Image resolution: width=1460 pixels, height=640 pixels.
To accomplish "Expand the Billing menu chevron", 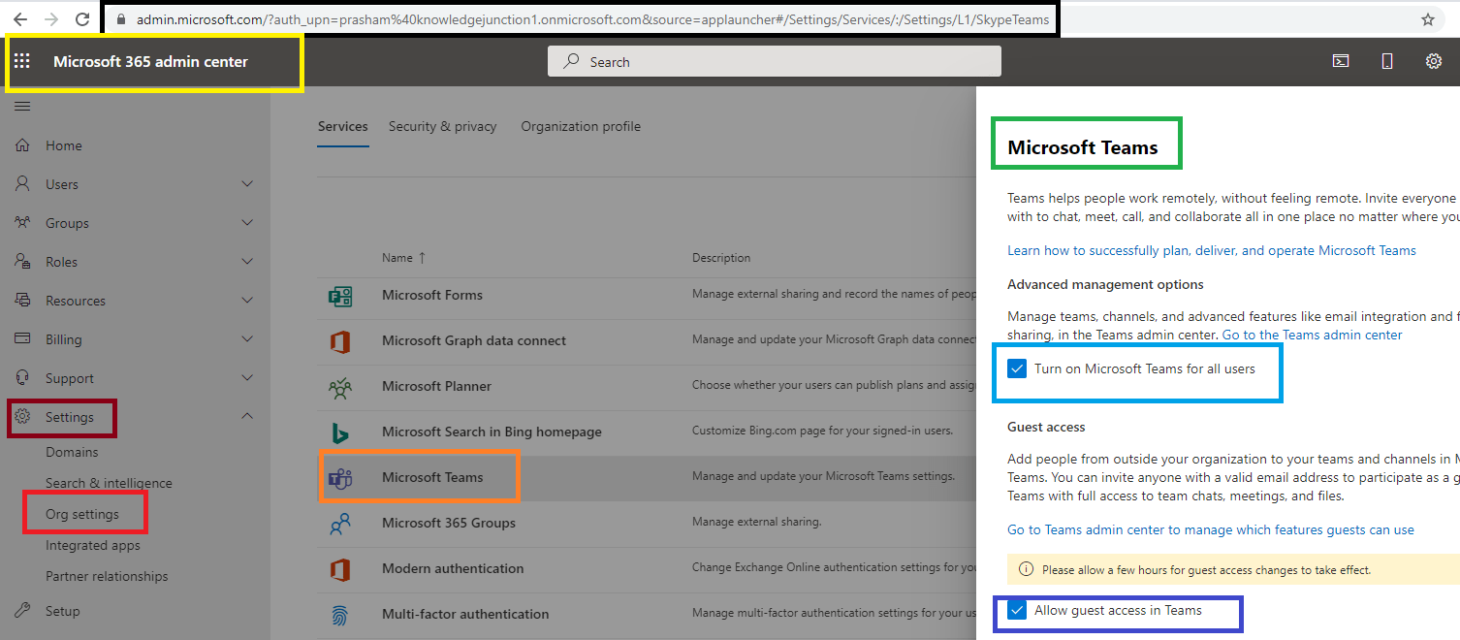I will [x=247, y=338].
